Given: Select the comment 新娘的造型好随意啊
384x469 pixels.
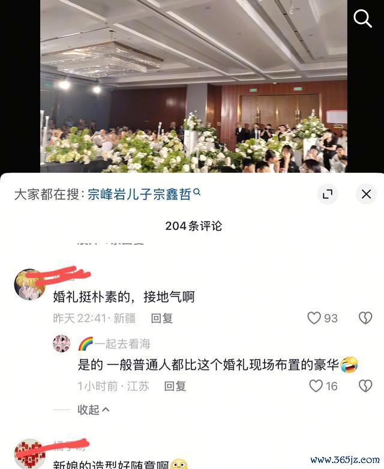Looking at the screenshot, I should [111, 464].
